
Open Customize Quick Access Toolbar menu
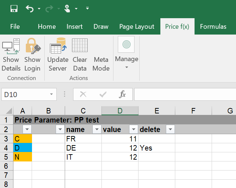[87, 8]
